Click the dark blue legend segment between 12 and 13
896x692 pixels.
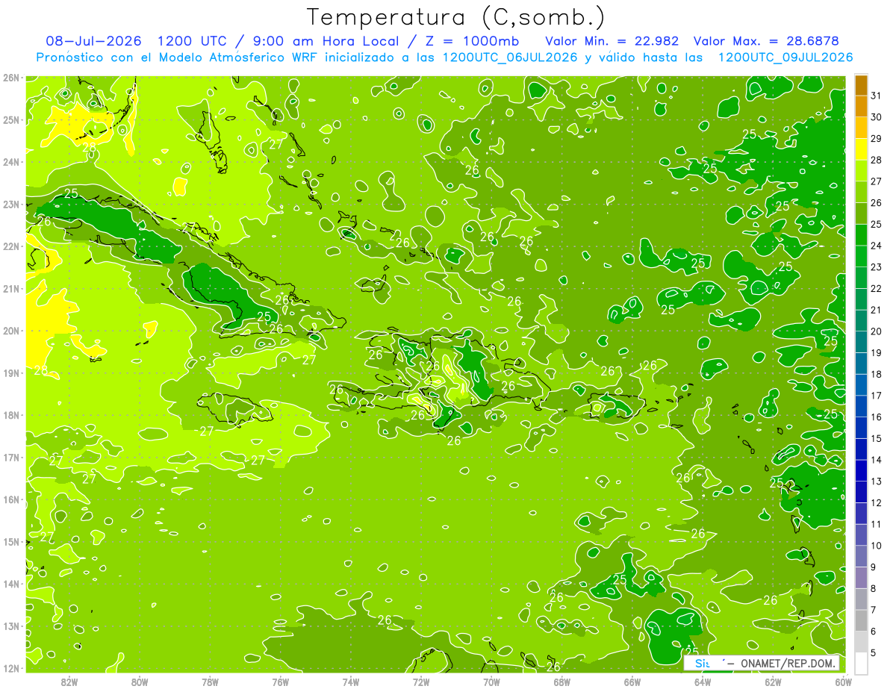[x=861, y=492]
